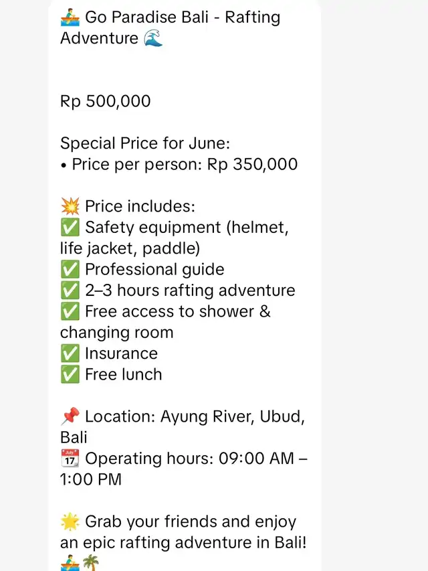Click the checkmark beside Free access to shower
The image size is (428, 571).
click(x=70, y=311)
